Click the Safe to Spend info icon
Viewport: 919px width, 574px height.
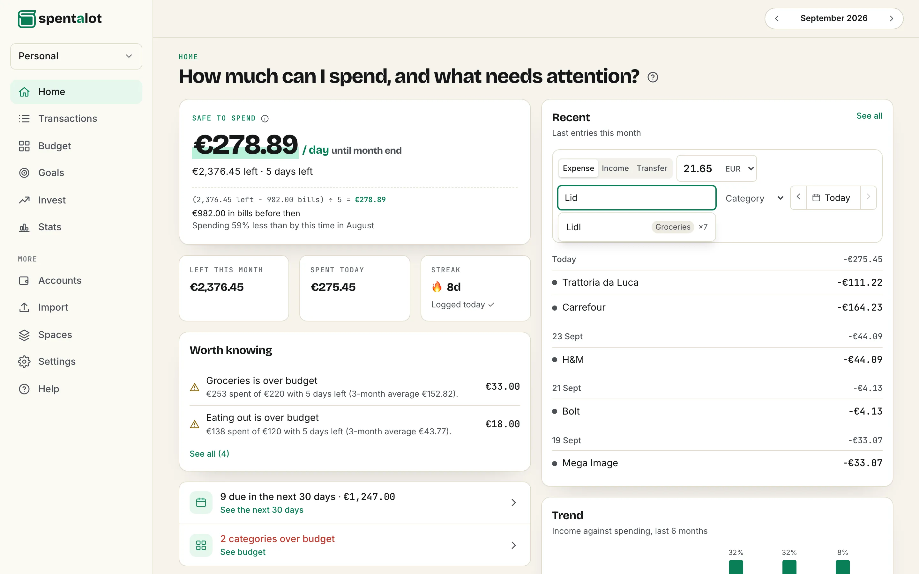[x=265, y=118]
